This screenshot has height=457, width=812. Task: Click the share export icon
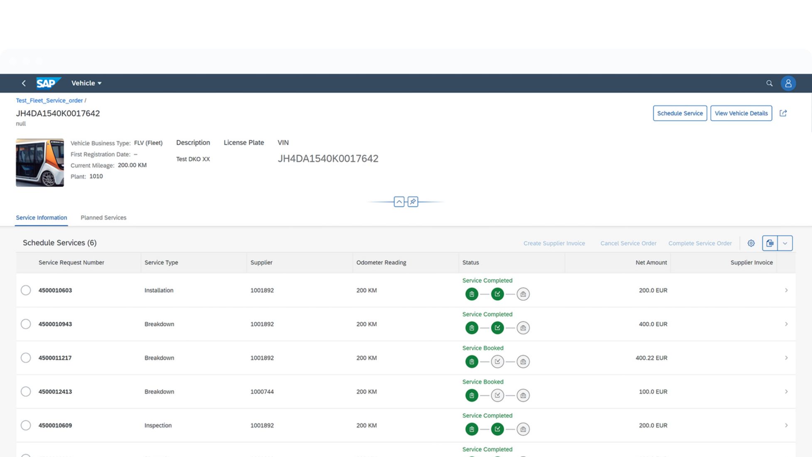click(x=783, y=113)
